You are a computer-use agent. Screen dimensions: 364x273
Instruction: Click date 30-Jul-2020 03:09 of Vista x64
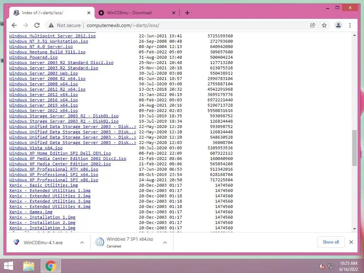click(160, 148)
